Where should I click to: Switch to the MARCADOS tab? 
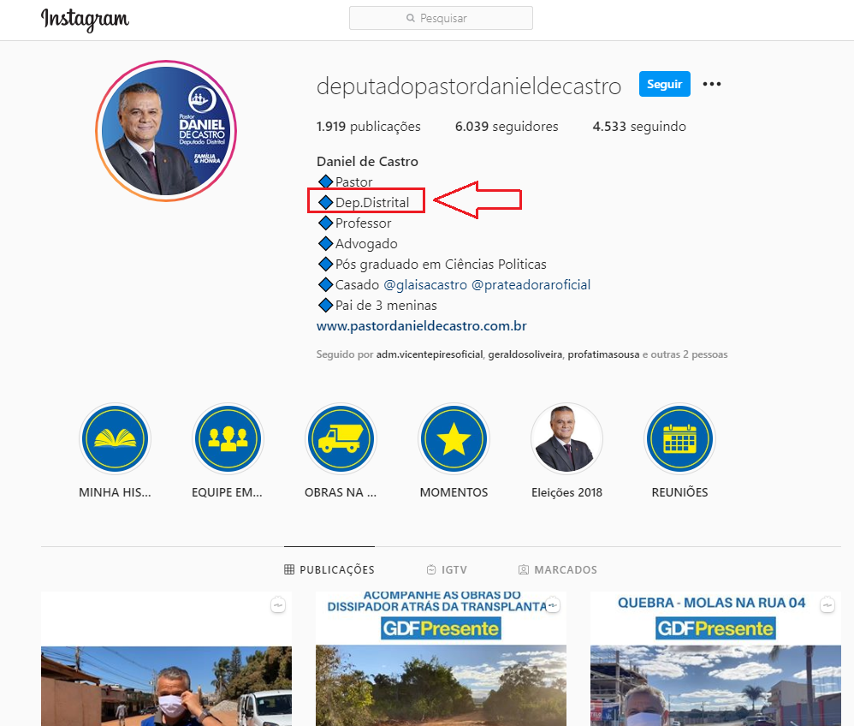[557, 569]
